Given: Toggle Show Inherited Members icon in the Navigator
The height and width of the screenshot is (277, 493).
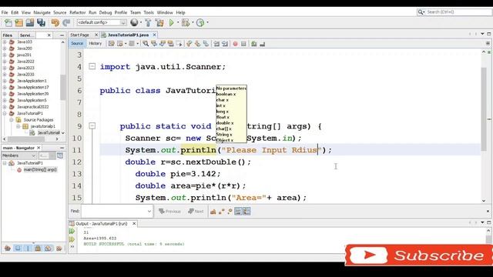Looking at the screenshot, I should click(8, 249).
